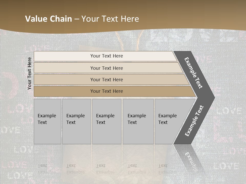246x184 pixels.
Task: Click the second gray 'Example Text' box
Action: tap(76, 121)
